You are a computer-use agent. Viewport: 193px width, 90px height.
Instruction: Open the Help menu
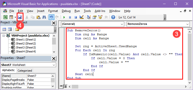127,11
